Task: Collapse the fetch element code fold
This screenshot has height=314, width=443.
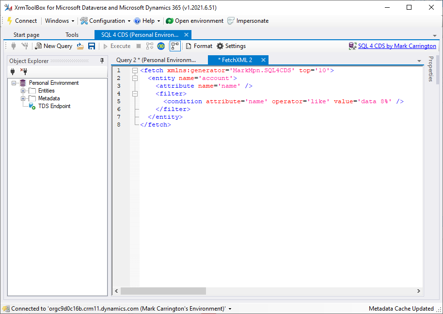Action: (x=135, y=70)
